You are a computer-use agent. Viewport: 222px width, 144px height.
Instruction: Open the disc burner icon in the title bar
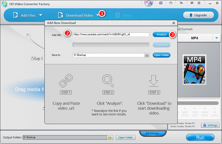point(149,3)
